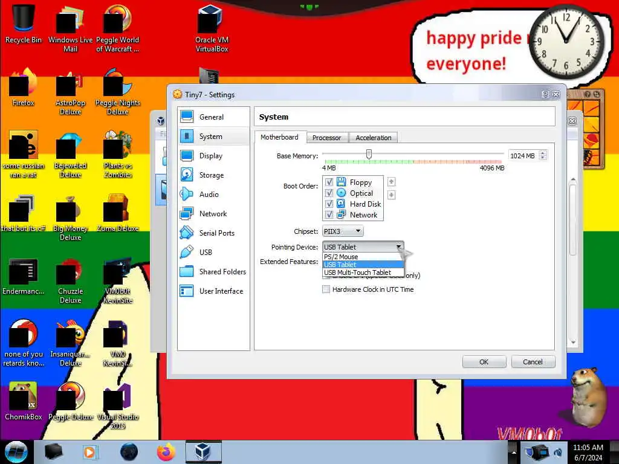Choose PS/2 Mouse from list
The width and height of the screenshot is (619, 464).
point(363,257)
